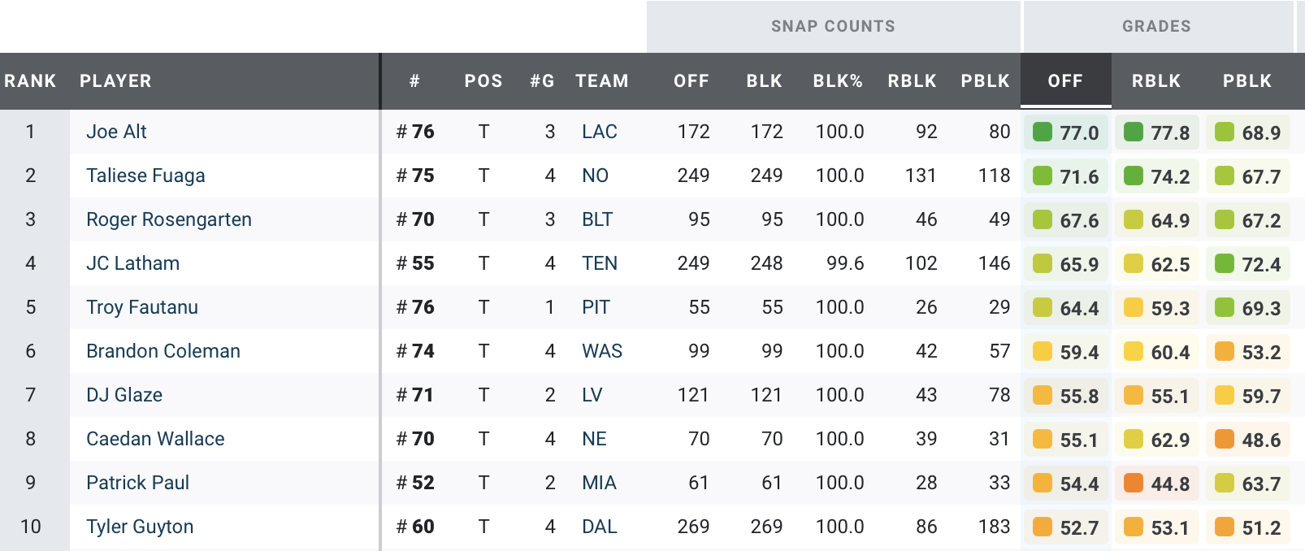The image size is (1305, 551).
Task: Sort by grades RBLK column header
Action: pyautogui.click(x=1156, y=81)
